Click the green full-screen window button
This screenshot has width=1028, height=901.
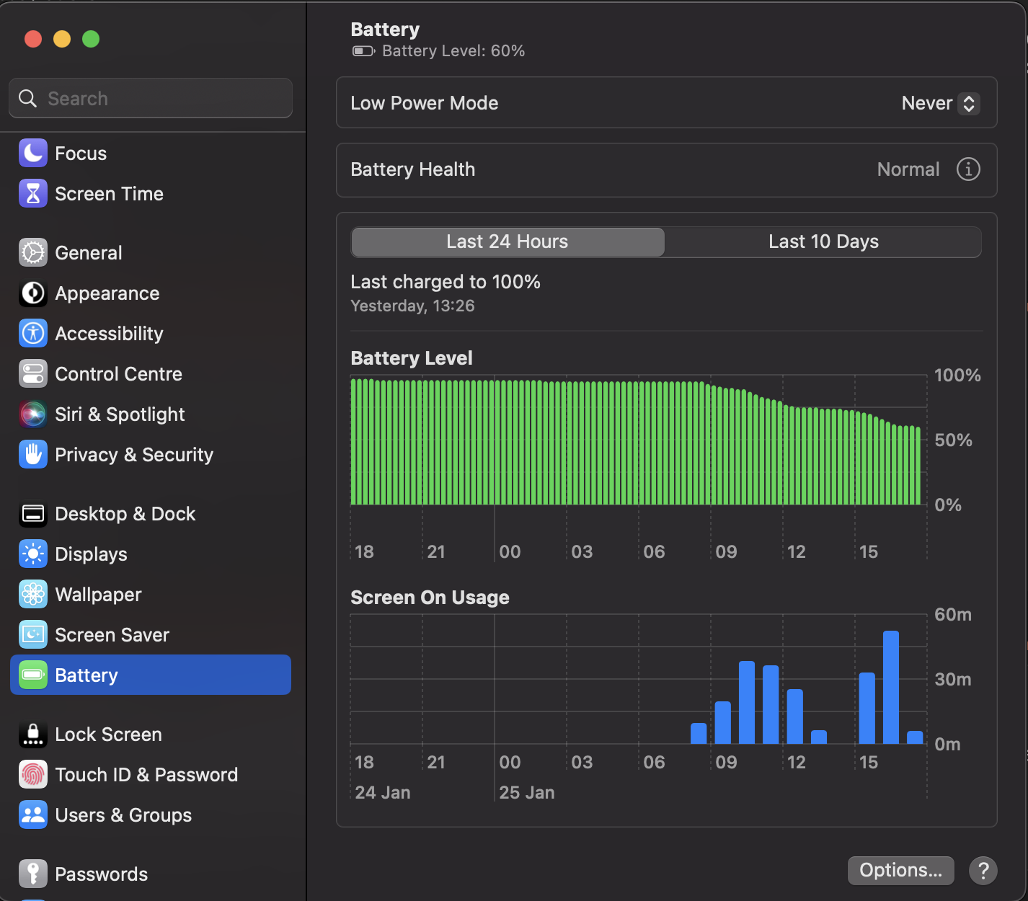click(91, 39)
